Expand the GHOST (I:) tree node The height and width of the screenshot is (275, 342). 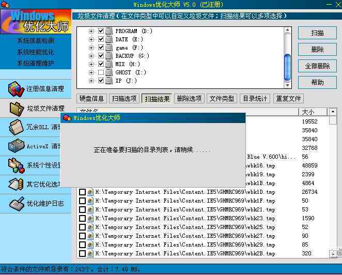pyautogui.click(x=91, y=72)
